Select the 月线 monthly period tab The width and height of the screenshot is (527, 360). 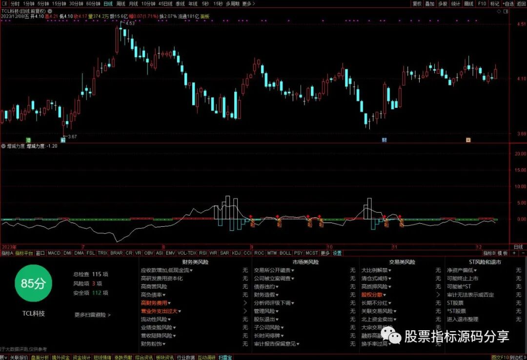[133, 4]
